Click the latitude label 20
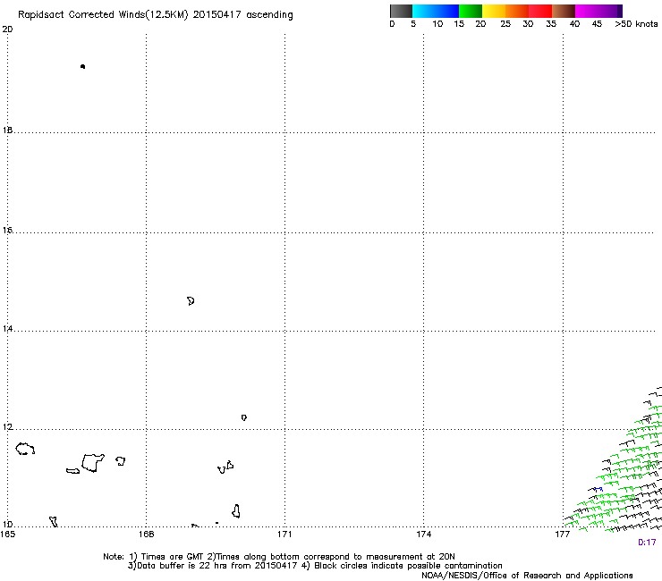The height and width of the screenshot is (581, 662). (7, 29)
